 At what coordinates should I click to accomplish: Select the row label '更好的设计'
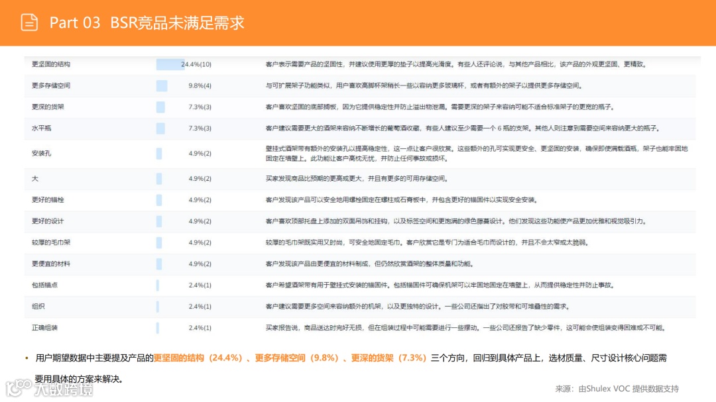tap(48, 221)
